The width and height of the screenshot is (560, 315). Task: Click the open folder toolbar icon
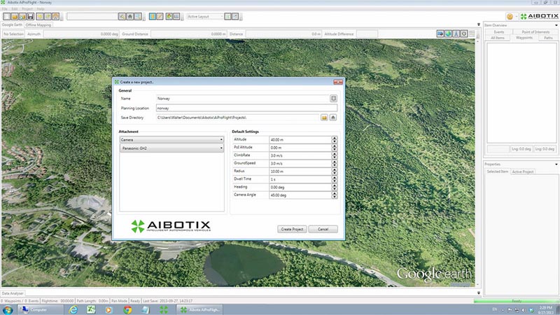click(15, 16)
